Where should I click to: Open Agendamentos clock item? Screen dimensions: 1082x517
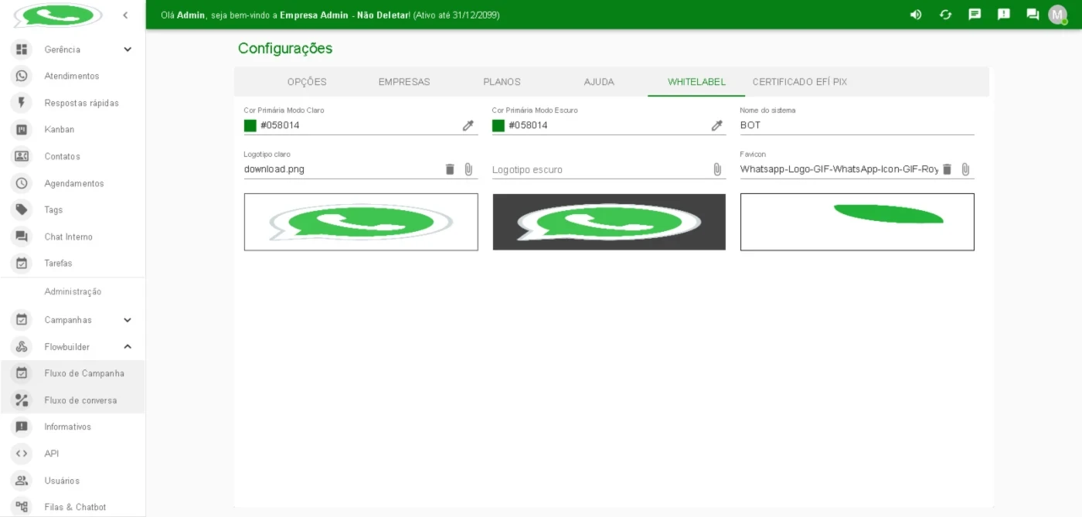[x=73, y=183]
